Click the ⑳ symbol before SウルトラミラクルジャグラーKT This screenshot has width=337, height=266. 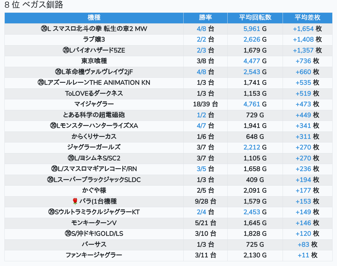51,212
